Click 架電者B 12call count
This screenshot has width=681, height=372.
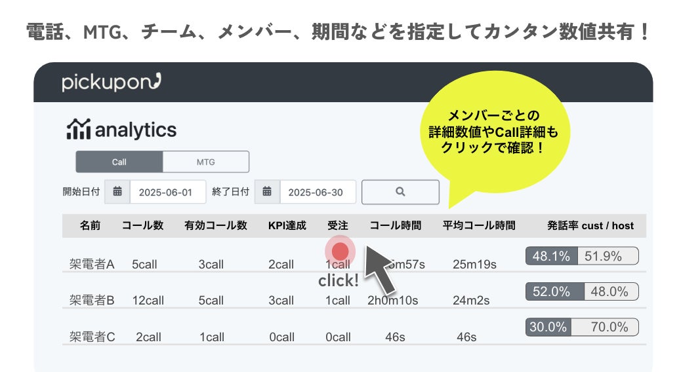[x=148, y=300]
